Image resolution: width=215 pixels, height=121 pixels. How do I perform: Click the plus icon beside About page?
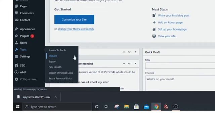[154, 22]
